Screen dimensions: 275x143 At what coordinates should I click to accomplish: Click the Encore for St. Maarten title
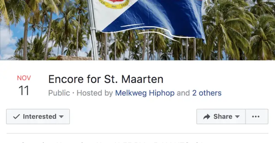click(106, 79)
